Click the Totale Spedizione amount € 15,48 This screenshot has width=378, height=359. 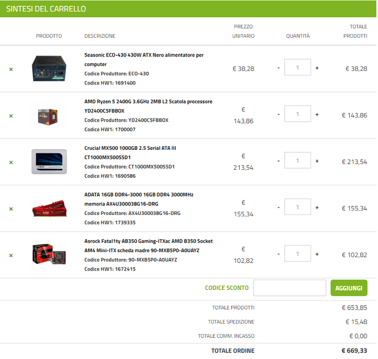coord(356,322)
